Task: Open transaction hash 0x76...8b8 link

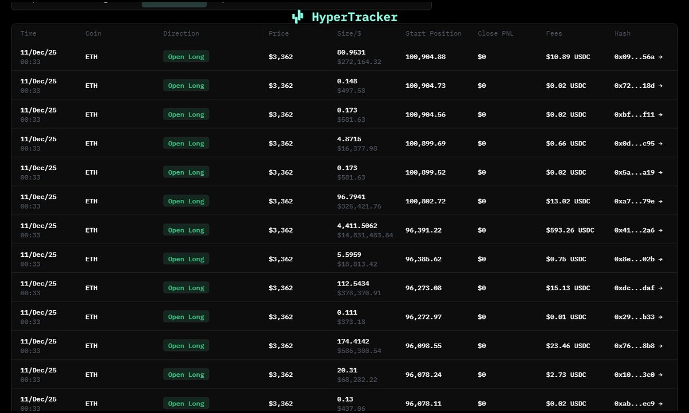Action: 638,346
